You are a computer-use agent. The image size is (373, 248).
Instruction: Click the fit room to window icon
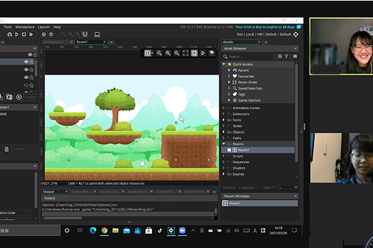click(185, 53)
